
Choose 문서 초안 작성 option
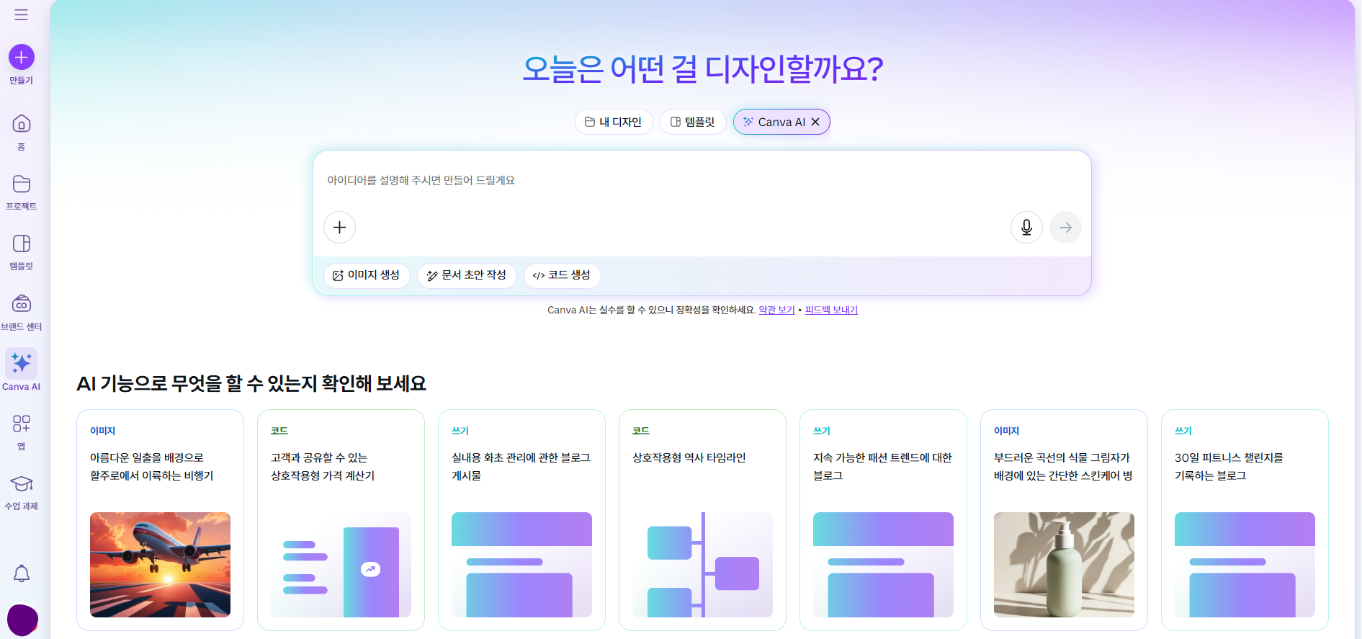467,275
